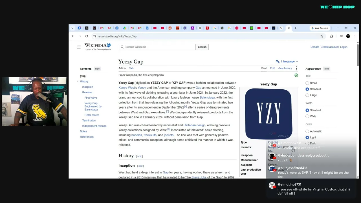
Task: Select Small text size
Action: (x=307, y=83)
